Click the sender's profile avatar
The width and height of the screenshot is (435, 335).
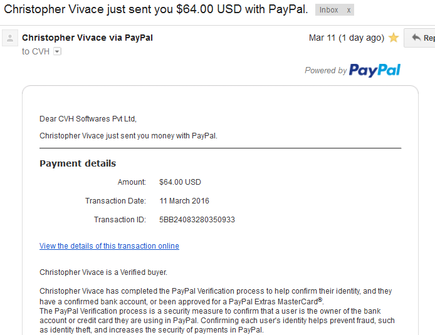coord(10,38)
